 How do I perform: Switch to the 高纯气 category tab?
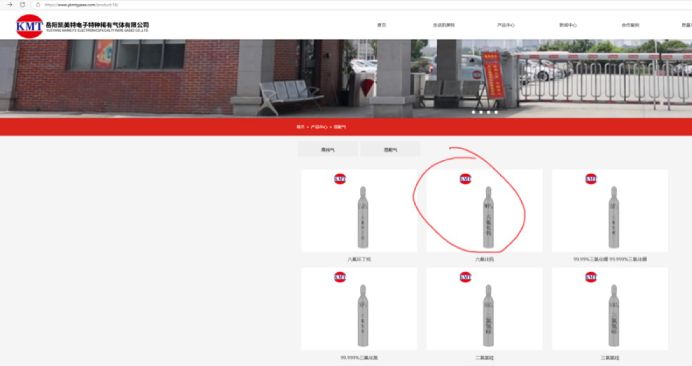[328, 149]
